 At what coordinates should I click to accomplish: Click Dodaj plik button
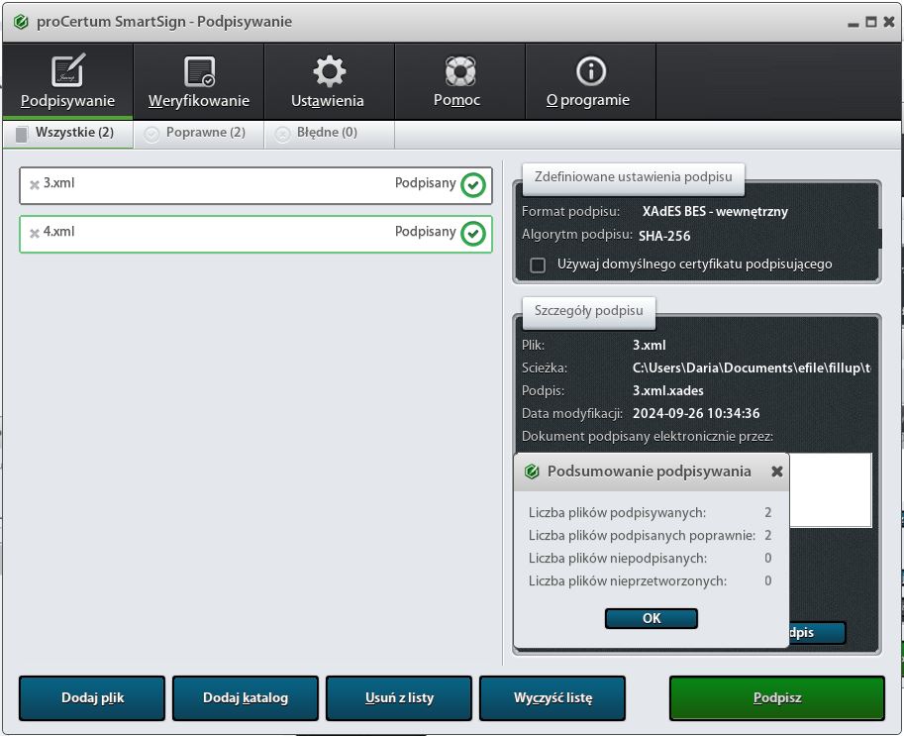point(92,698)
